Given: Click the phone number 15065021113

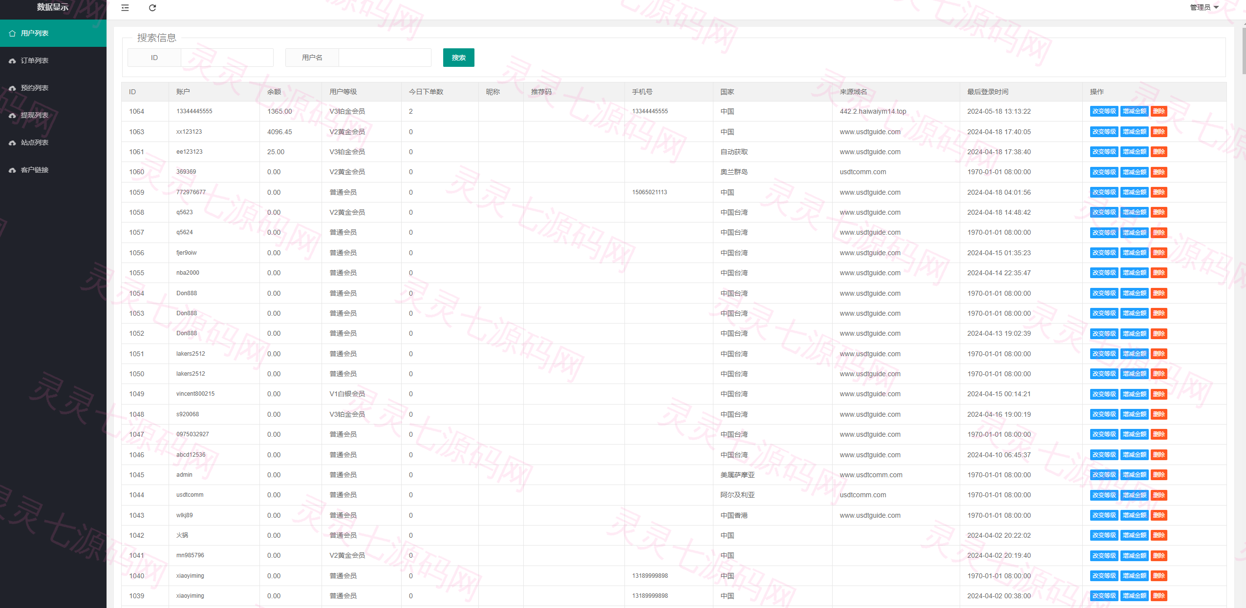Looking at the screenshot, I should pos(649,192).
